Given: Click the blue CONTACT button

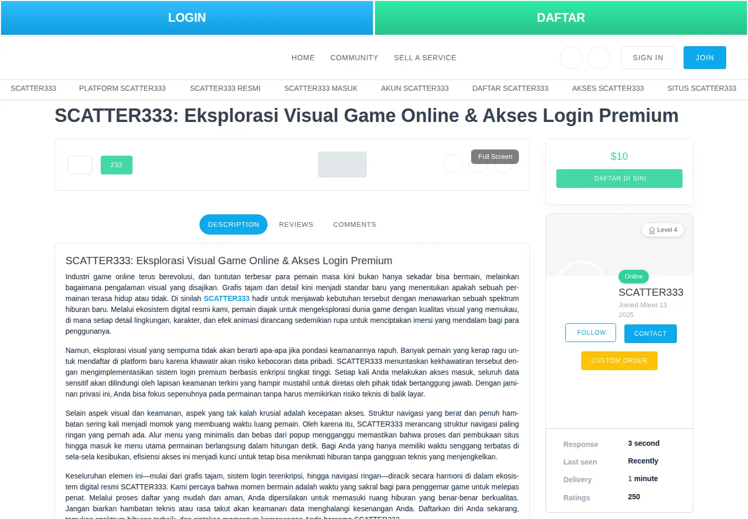Looking at the screenshot, I should 650,334.
